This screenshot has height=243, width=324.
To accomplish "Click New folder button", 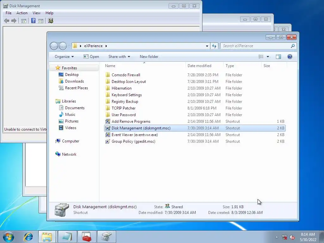I will pyautogui.click(x=149, y=57).
